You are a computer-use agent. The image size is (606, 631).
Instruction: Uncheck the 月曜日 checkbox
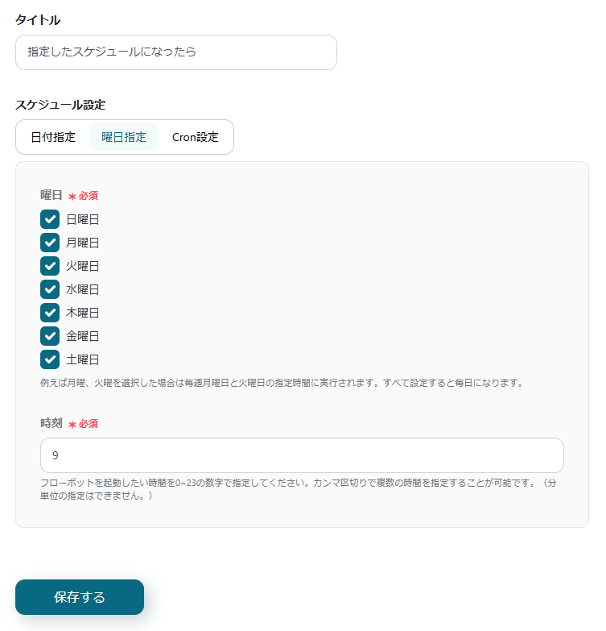[x=50, y=243]
